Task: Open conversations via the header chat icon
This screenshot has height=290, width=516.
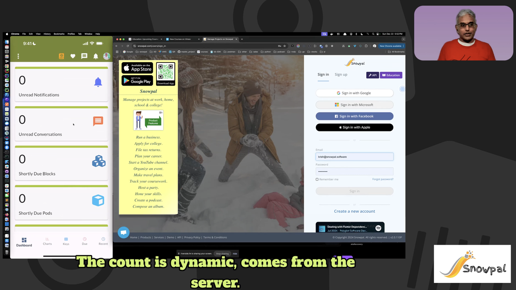Action: 84,56
